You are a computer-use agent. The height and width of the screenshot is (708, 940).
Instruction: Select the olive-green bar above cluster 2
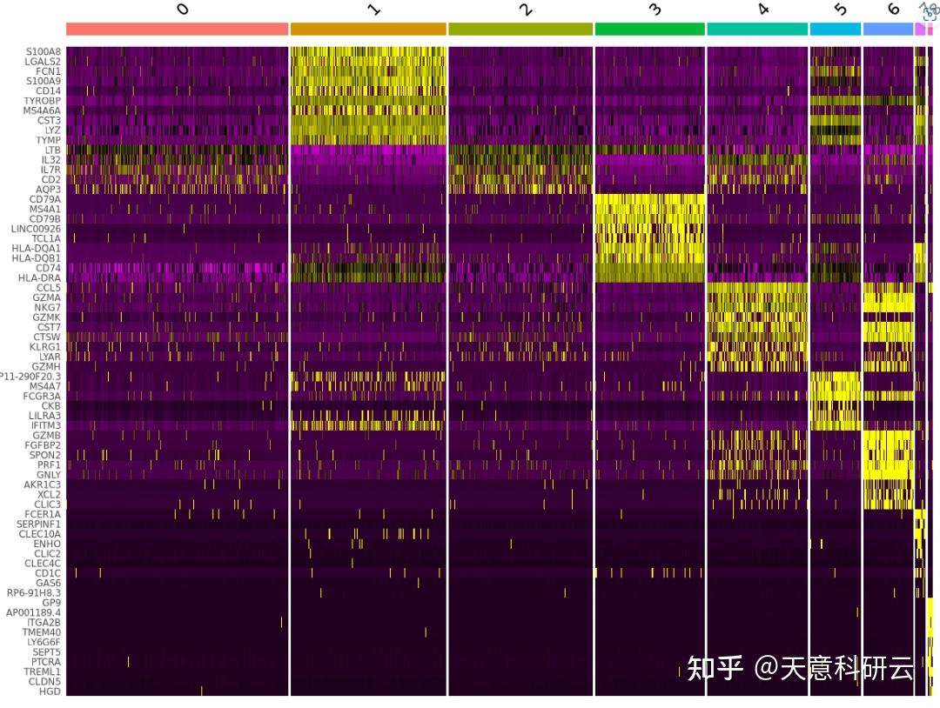pos(518,27)
